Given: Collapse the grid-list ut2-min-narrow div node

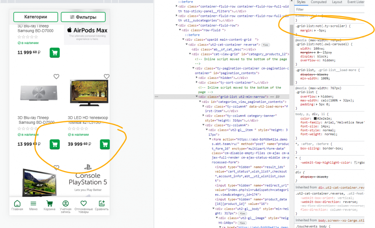Looking at the screenshot, I should pos(196,97).
